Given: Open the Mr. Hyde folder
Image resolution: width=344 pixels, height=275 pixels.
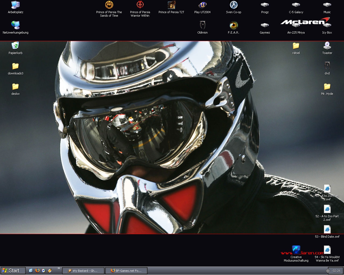Looking at the screenshot, I should tap(327, 89).
